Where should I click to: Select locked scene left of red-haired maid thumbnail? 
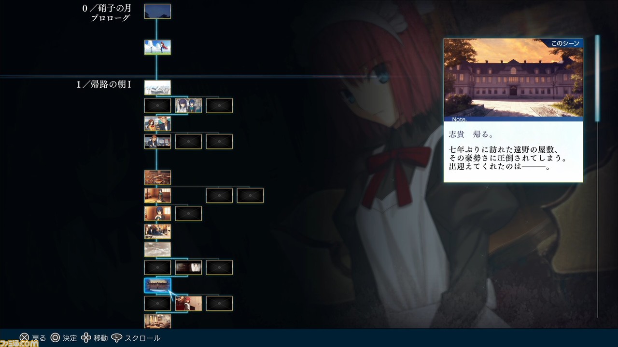(x=157, y=304)
